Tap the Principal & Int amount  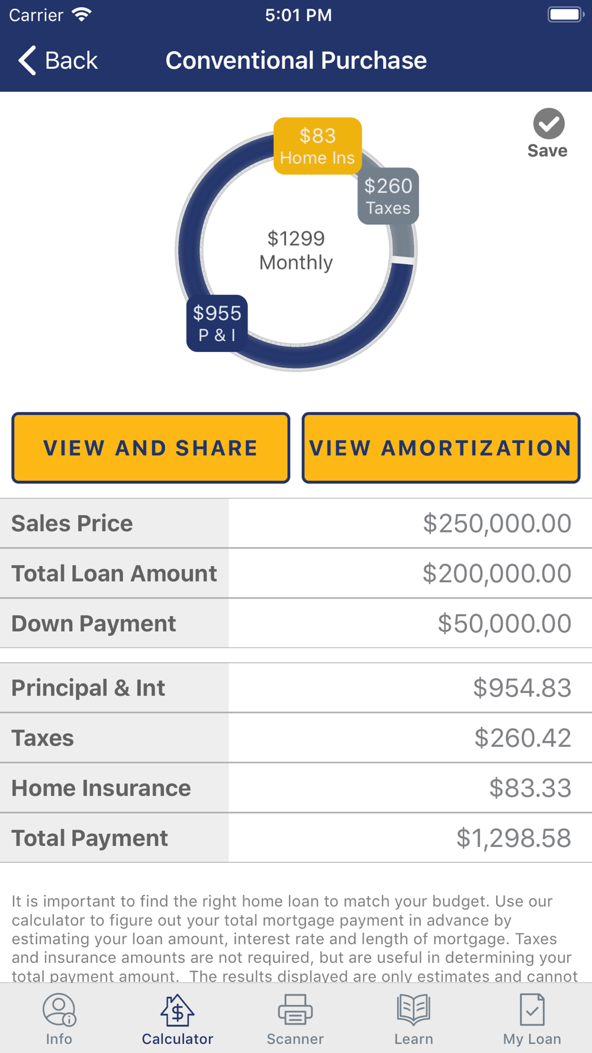pyautogui.click(x=522, y=688)
